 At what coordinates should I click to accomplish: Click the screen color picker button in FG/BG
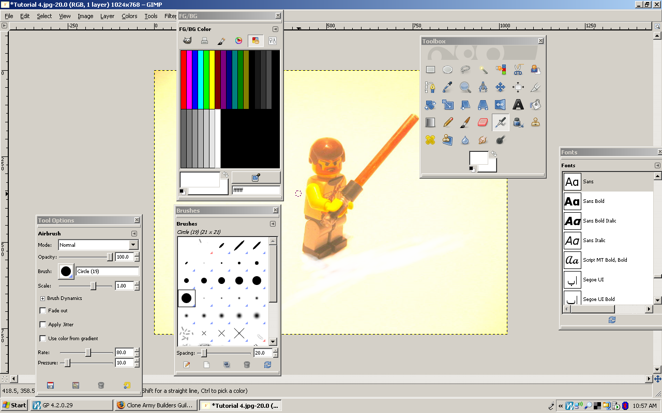click(x=256, y=178)
